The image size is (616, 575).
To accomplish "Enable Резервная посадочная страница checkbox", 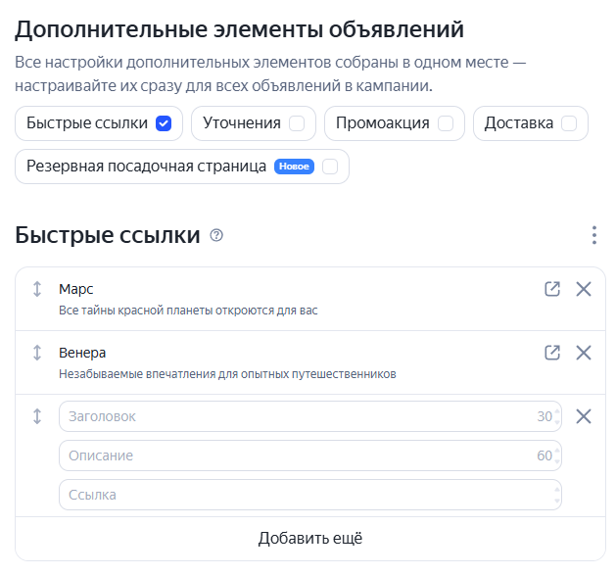I will [x=330, y=167].
